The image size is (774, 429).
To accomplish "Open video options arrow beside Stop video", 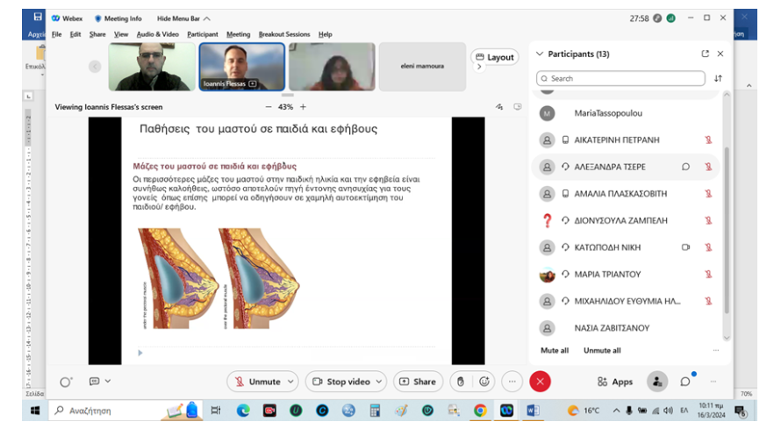I will click(x=378, y=382).
